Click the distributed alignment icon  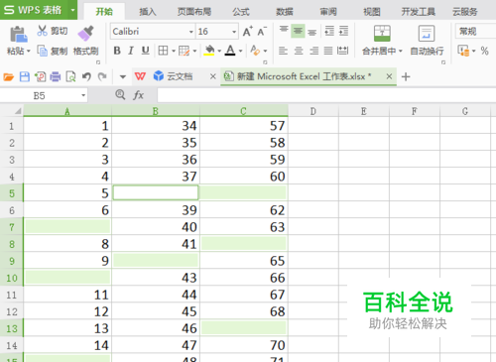click(x=342, y=51)
